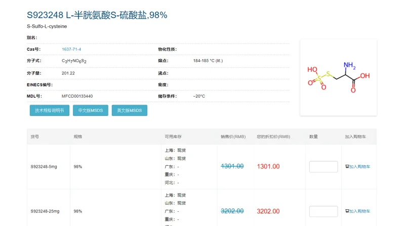Click the 您的折扣价(RMB) column header

tap(273, 137)
